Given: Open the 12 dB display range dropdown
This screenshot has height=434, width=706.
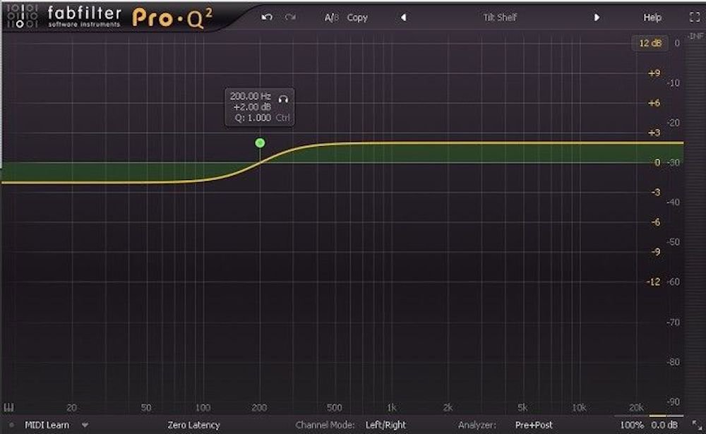Looking at the screenshot, I should click(650, 43).
